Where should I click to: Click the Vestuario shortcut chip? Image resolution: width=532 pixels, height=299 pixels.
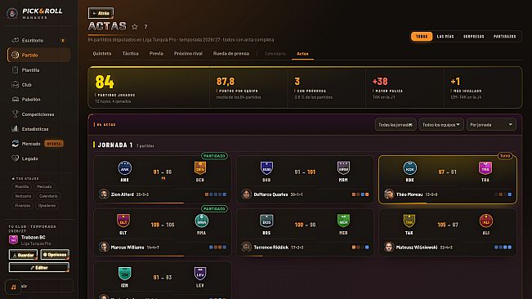23,196
